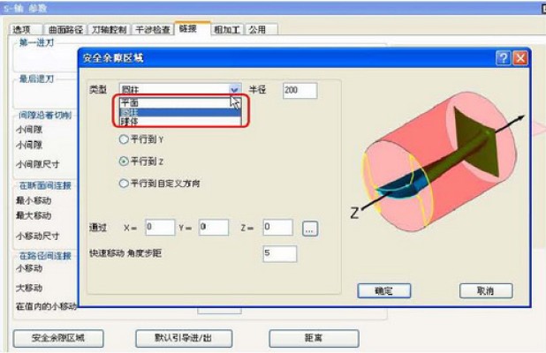546x353 pixels.
Task: Click the X= coordinate field
Action: coord(160,228)
